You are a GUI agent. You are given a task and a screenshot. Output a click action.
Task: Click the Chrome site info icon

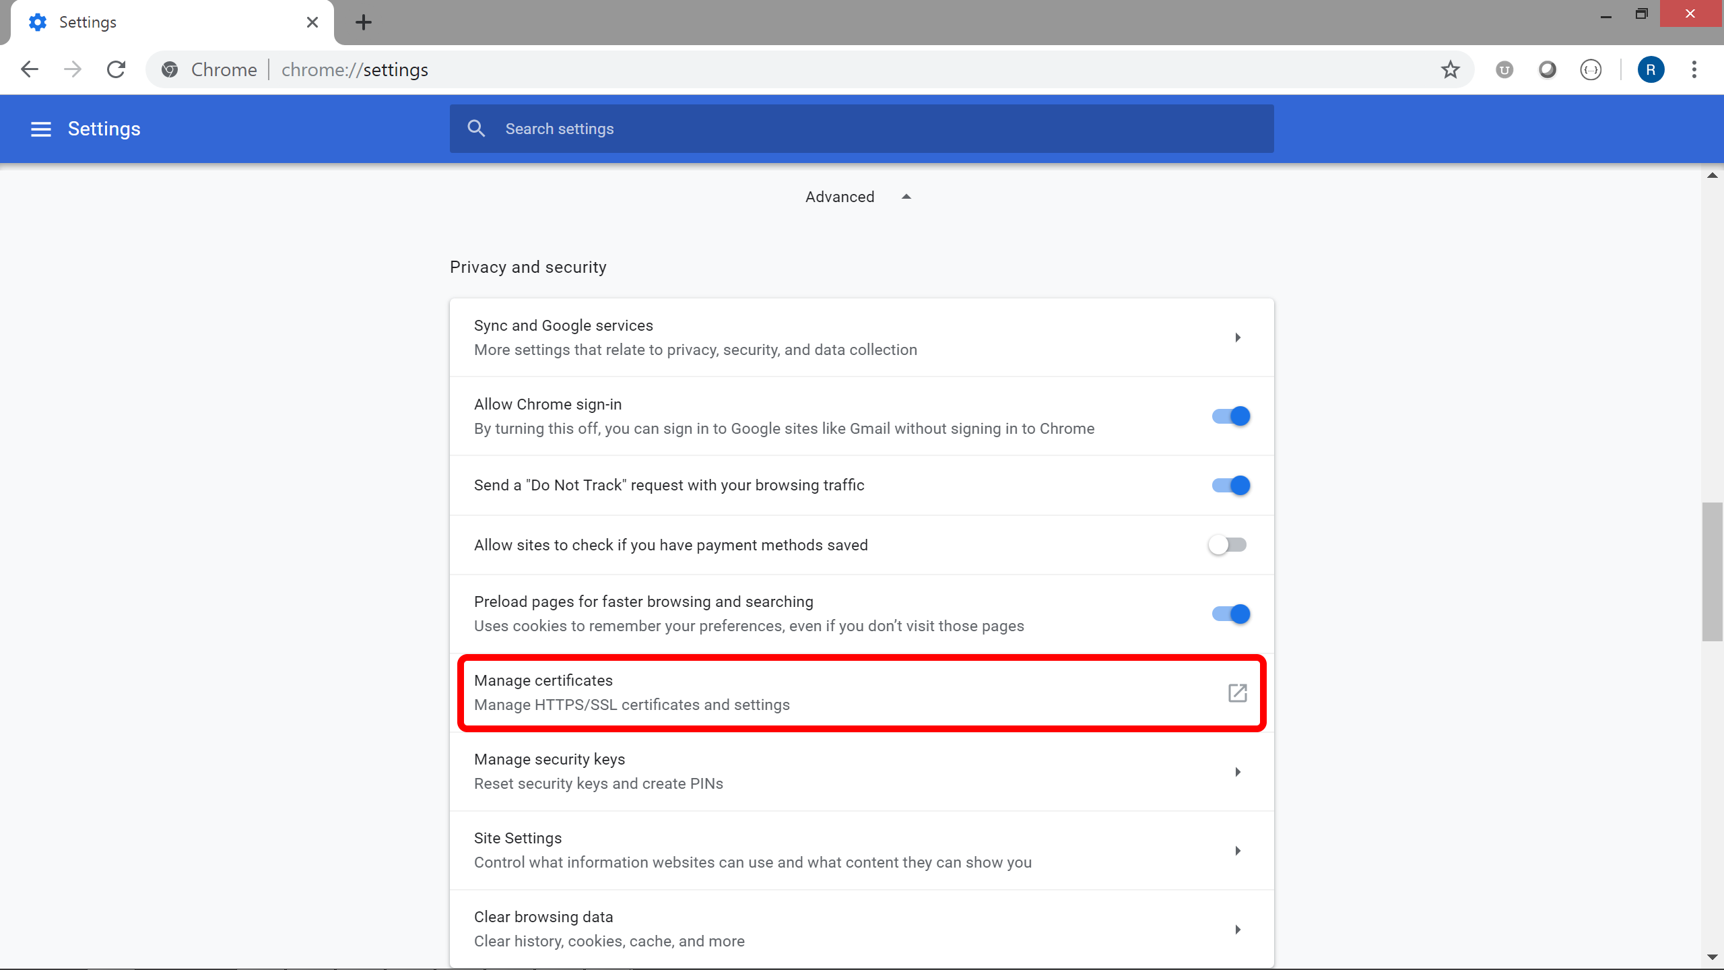[x=170, y=69]
